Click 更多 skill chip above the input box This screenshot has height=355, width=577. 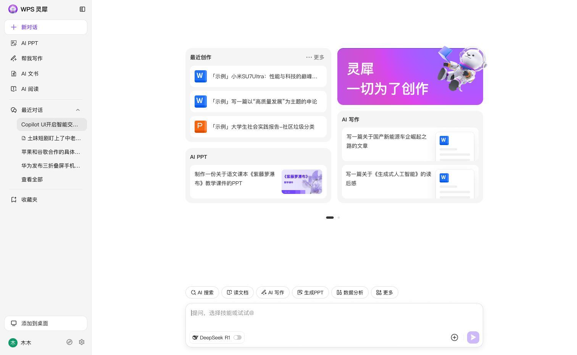click(385, 292)
